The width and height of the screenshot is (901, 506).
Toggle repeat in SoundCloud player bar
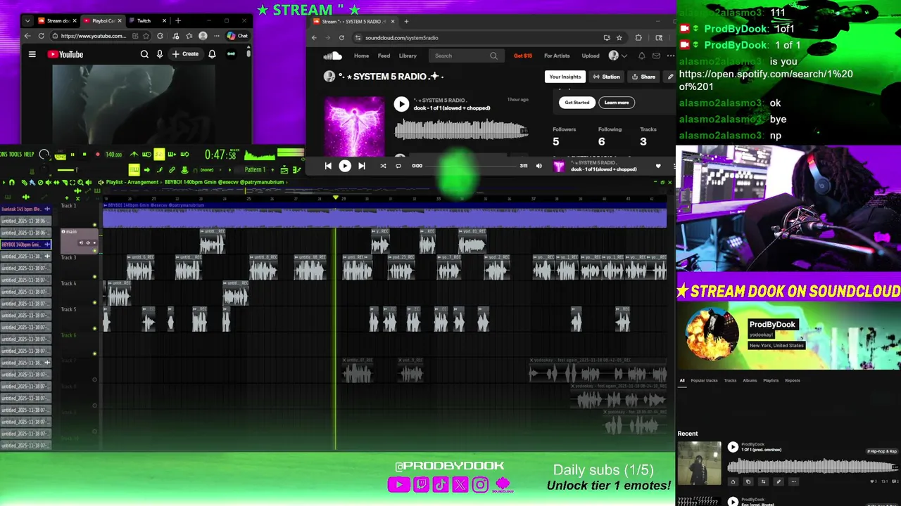pyautogui.click(x=398, y=166)
